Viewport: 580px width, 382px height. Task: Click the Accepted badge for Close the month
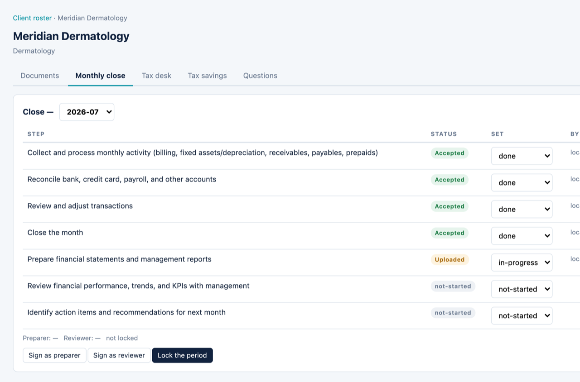point(449,233)
